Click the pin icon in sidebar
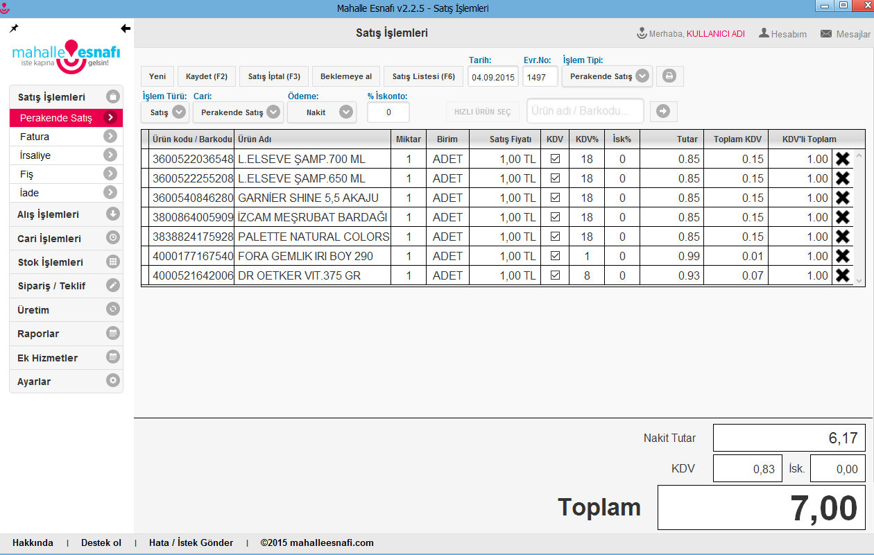The image size is (874, 555). coord(14,28)
